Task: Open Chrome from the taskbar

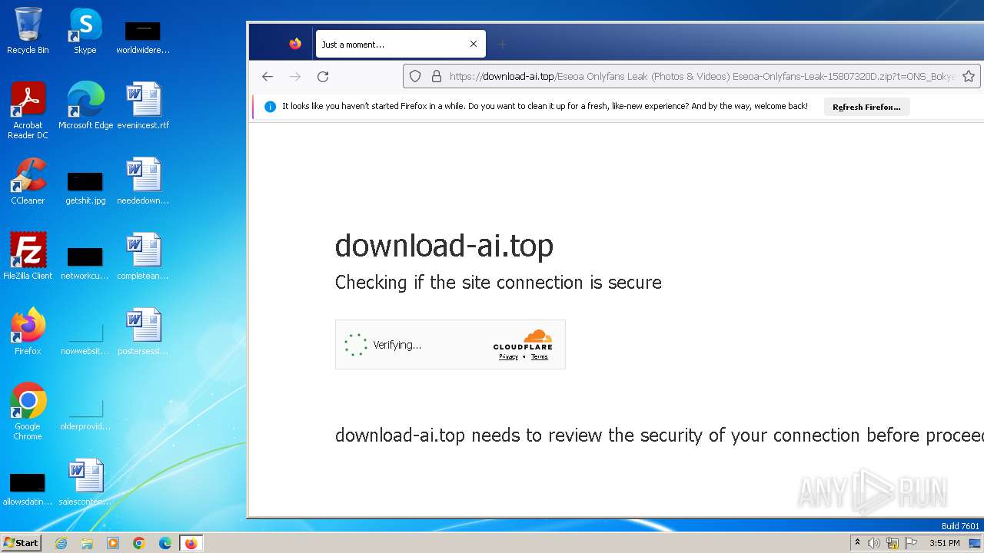Action: pos(139,543)
